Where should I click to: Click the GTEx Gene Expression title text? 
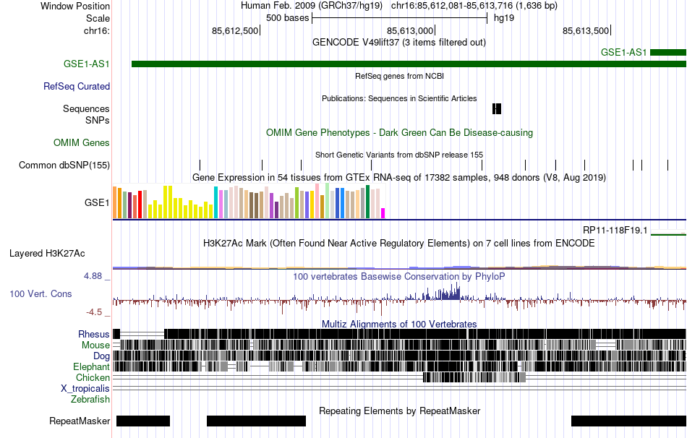pos(399,177)
